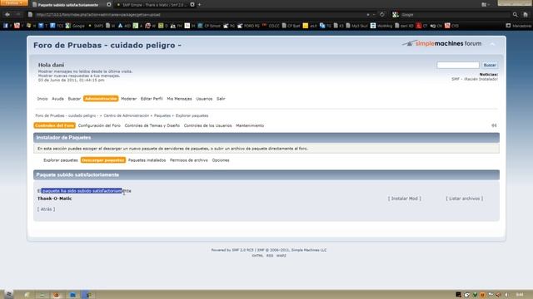Image resolution: width=533 pixels, height=299 pixels.
Task: Open the 'Moderar' menu item
Action: point(128,99)
